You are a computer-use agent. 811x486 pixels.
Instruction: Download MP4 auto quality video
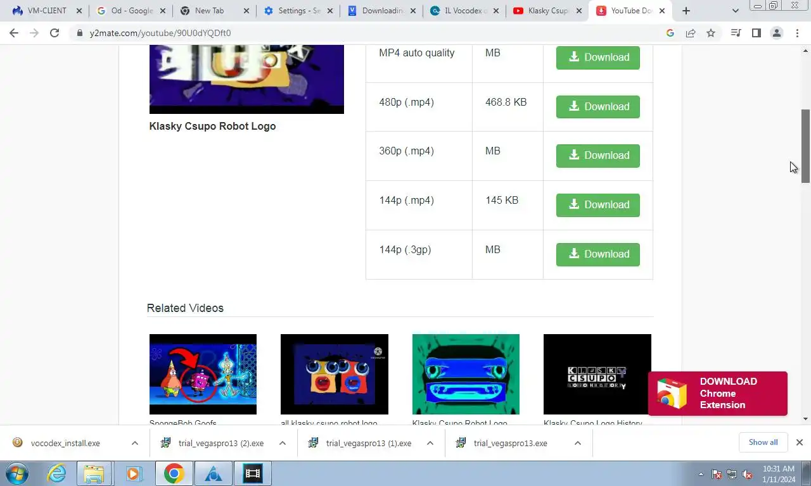(x=598, y=58)
